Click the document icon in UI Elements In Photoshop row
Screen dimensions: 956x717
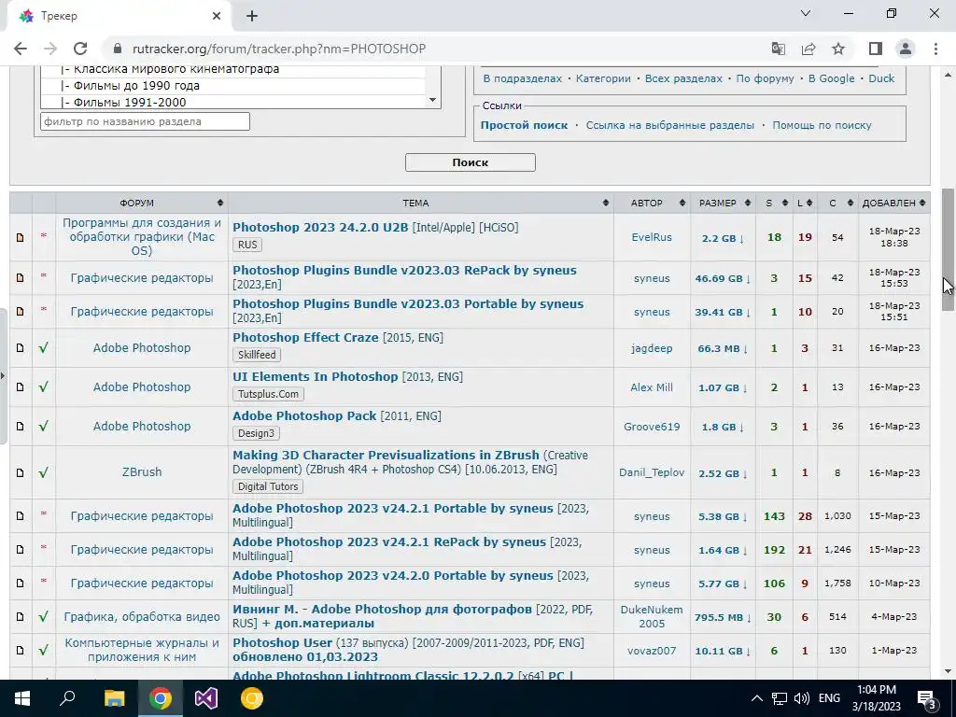pos(21,387)
